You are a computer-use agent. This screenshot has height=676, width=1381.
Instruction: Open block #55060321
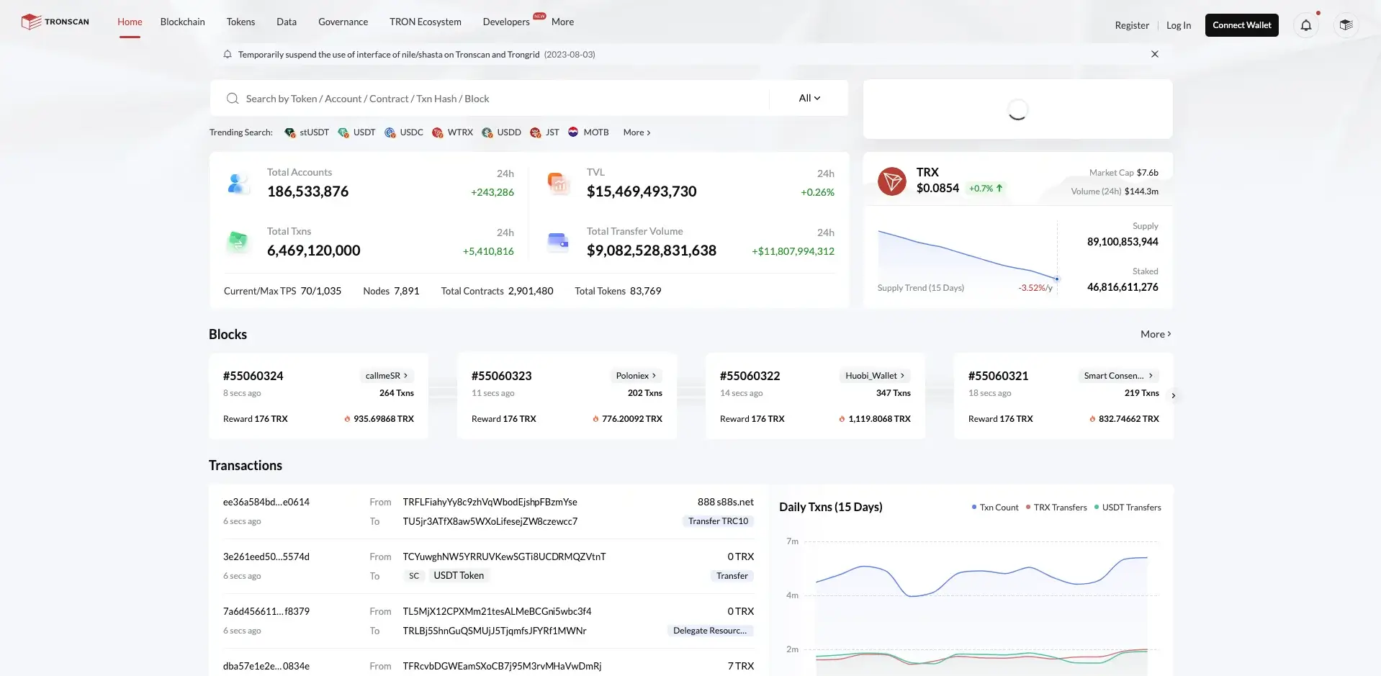tap(998, 376)
